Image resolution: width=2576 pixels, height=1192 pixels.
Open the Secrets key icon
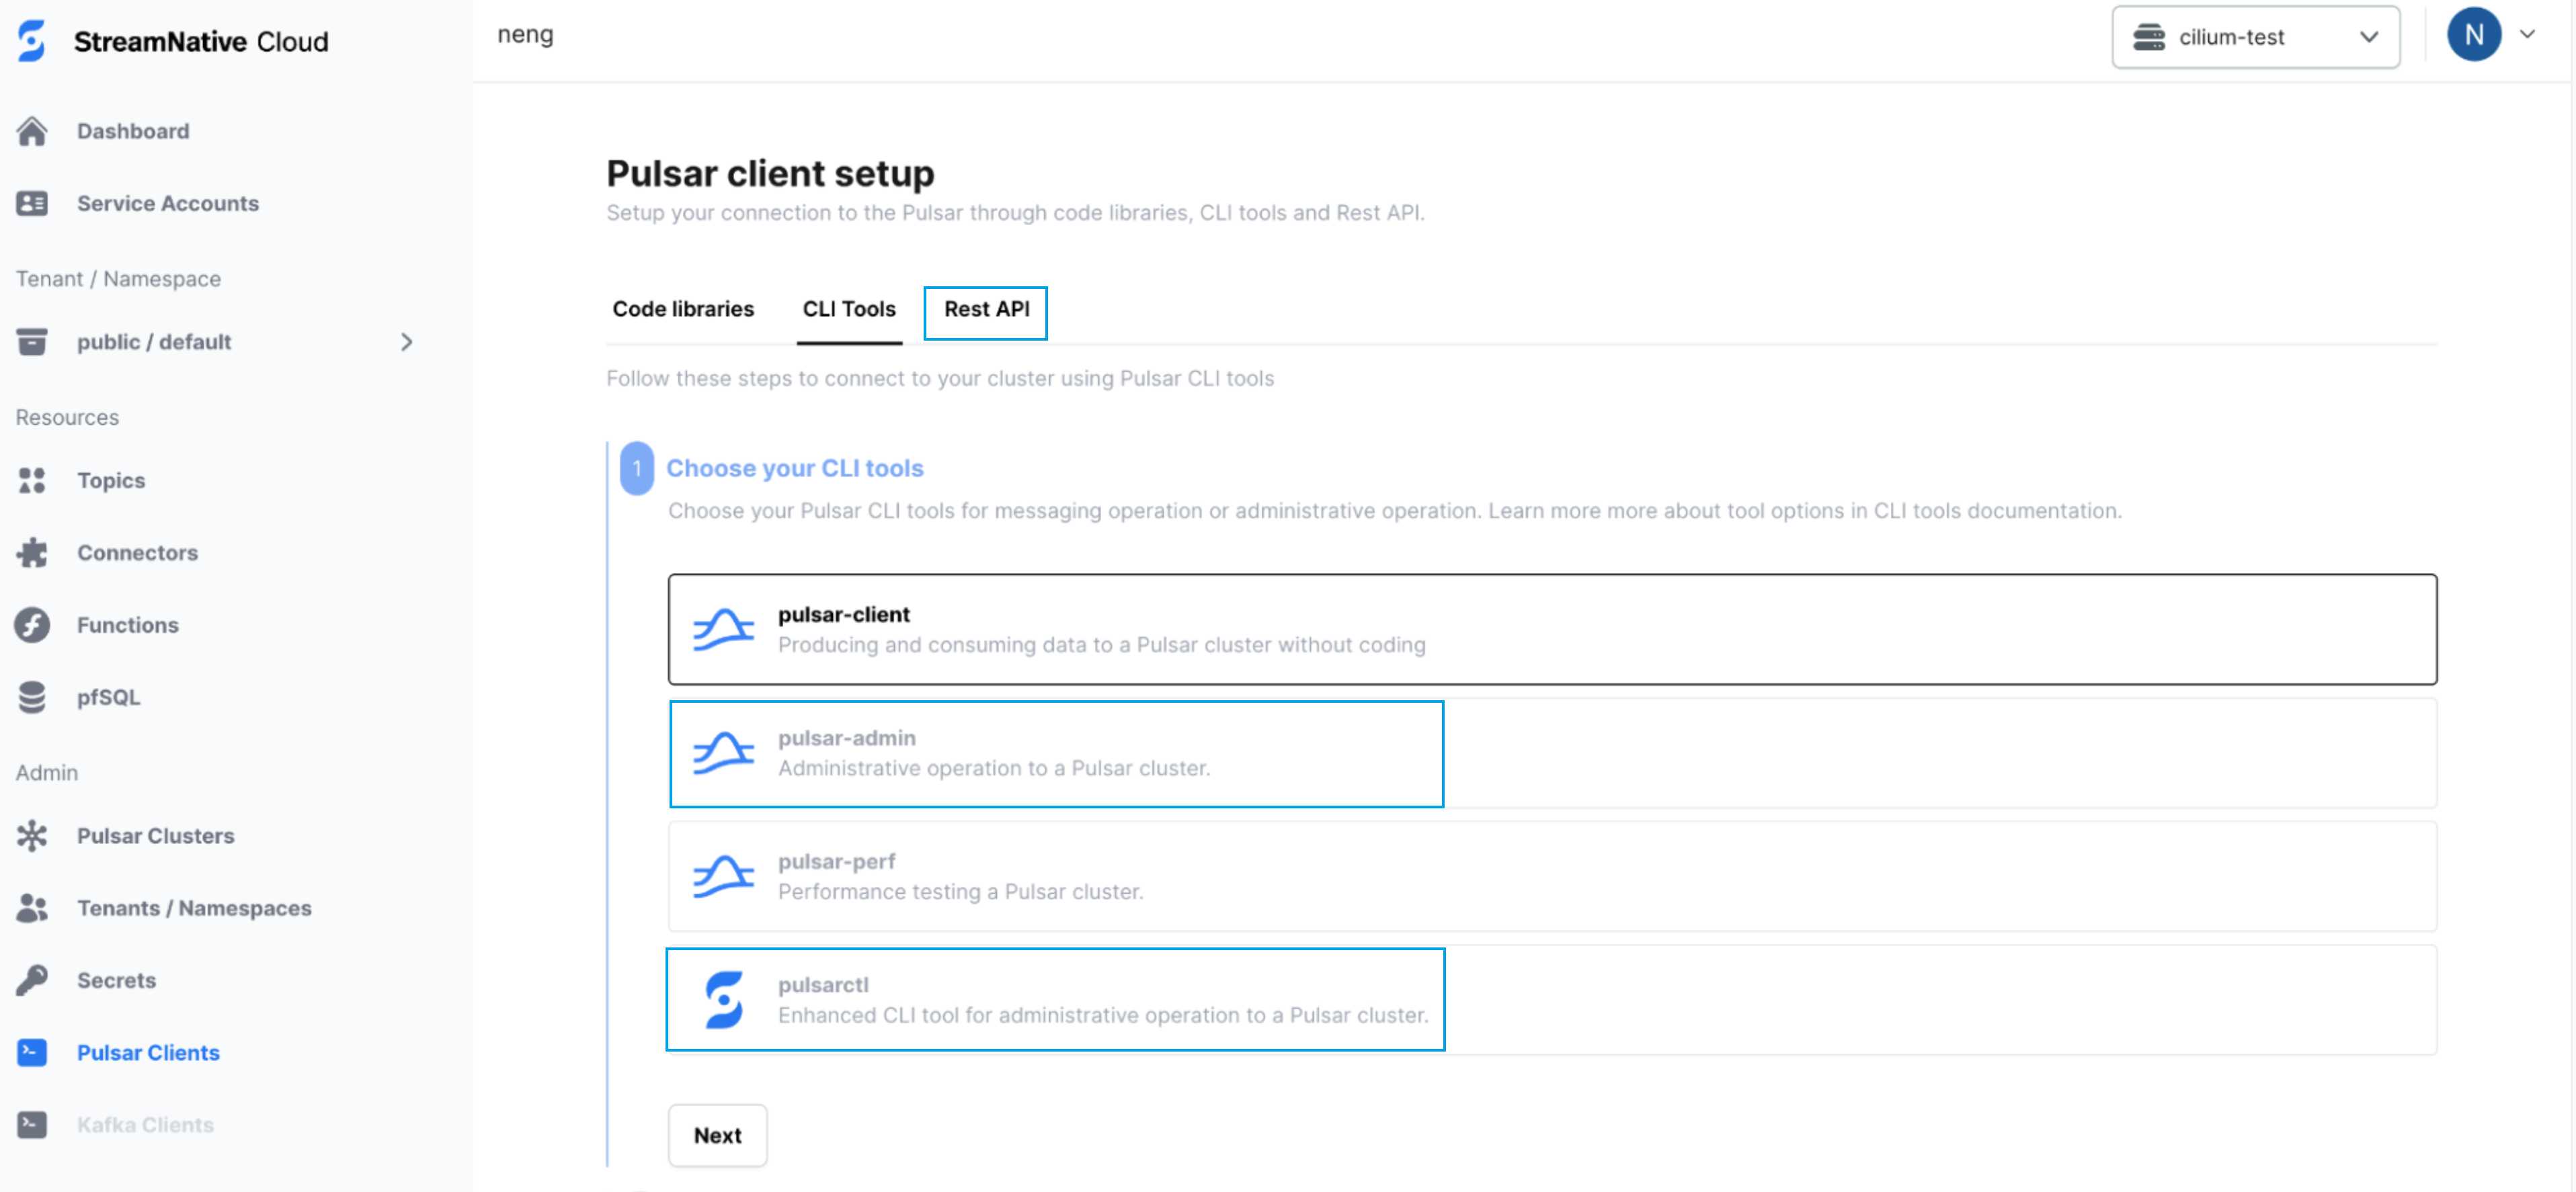[x=32, y=979]
